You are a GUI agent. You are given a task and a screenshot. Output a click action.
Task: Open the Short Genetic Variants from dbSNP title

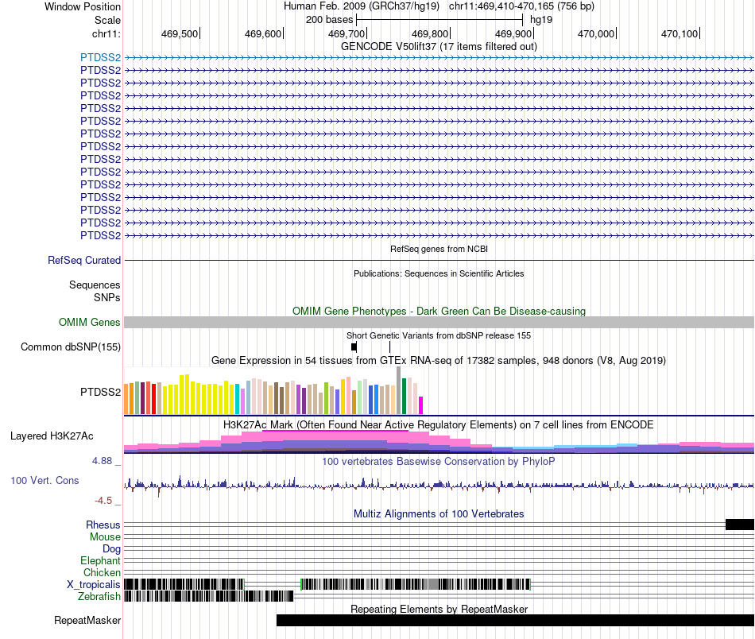pos(439,335)
